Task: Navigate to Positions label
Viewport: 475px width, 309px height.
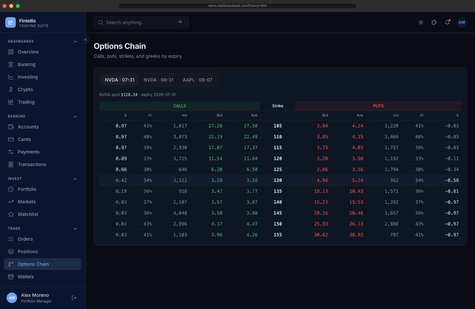Action: pos(28,252)
